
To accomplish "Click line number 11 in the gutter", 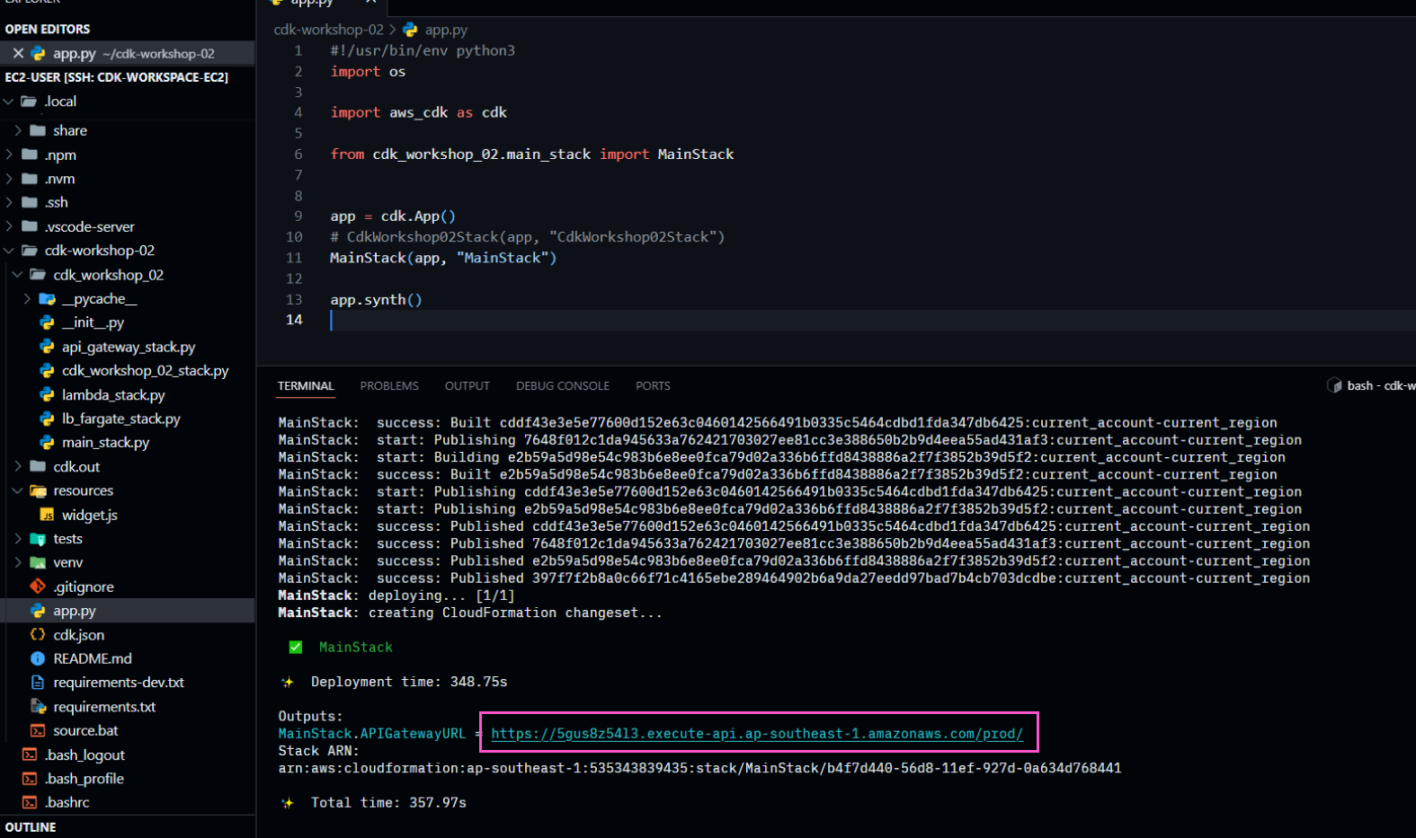I will pos(294,258).
